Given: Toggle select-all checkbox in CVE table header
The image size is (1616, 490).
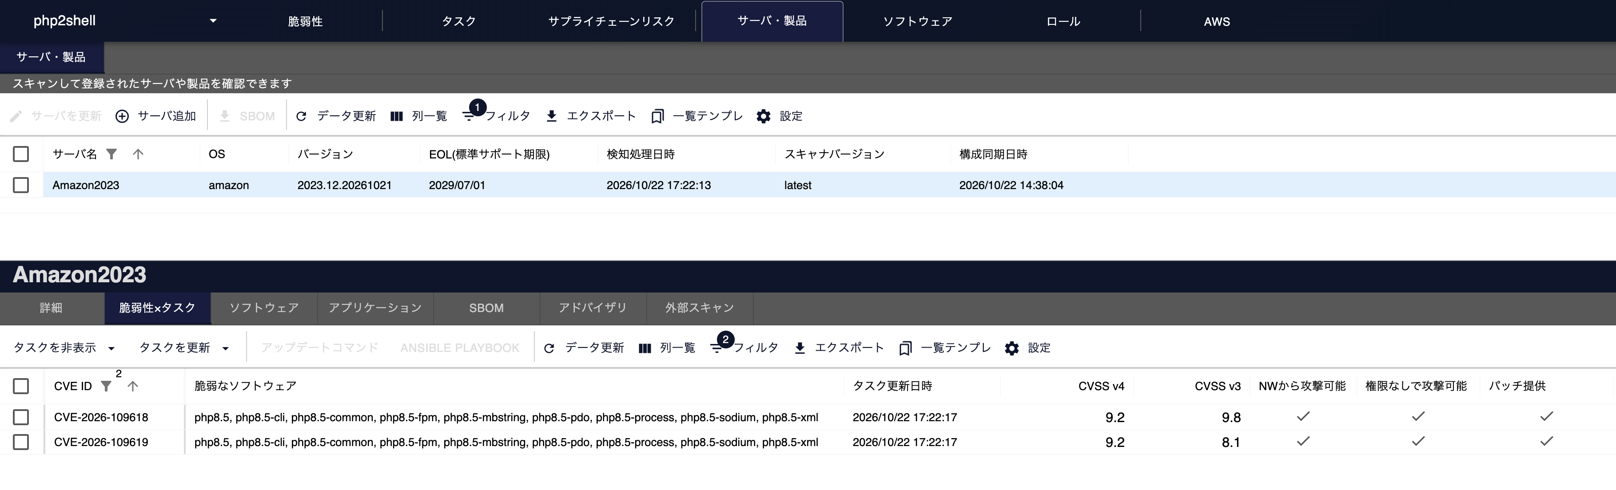Looking at the screenshot, I should (21, 386).
